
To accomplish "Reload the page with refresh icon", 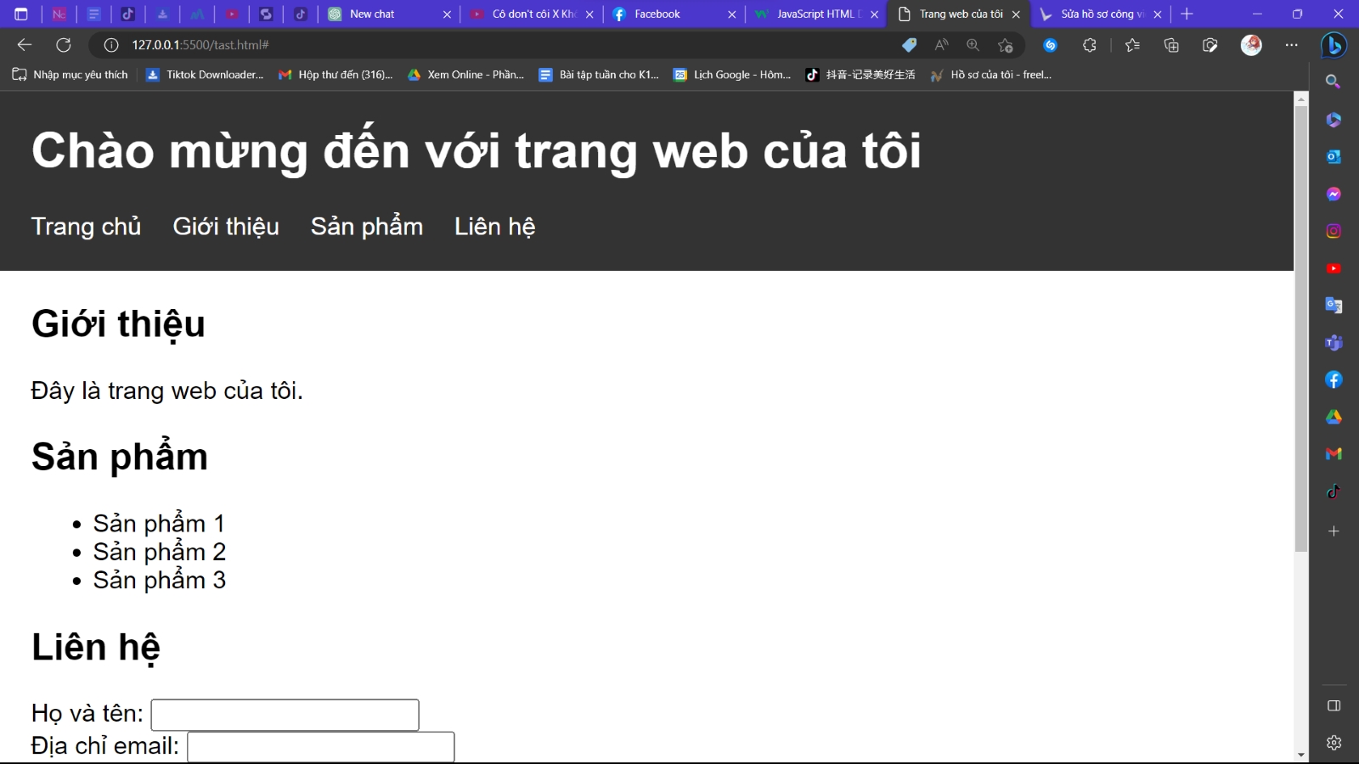I will (64, 45).
